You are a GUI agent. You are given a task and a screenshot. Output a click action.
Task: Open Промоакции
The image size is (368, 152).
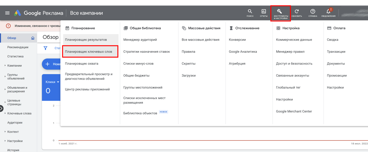point(337,75)
